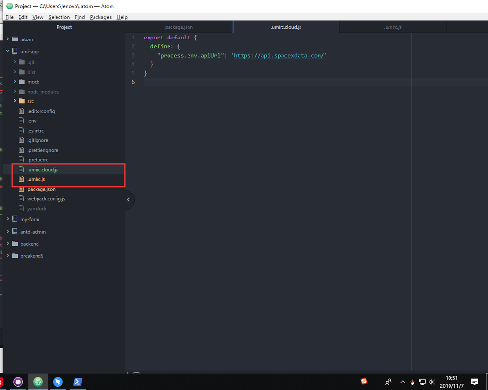
Task: Collapse the umi-app project chevron
Action: (x=8, y=51)
